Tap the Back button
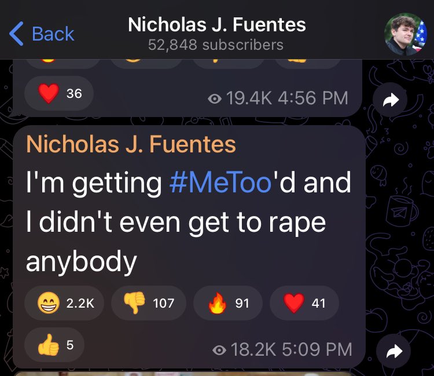Screen dimensions: 434x376 click(42, 34)
